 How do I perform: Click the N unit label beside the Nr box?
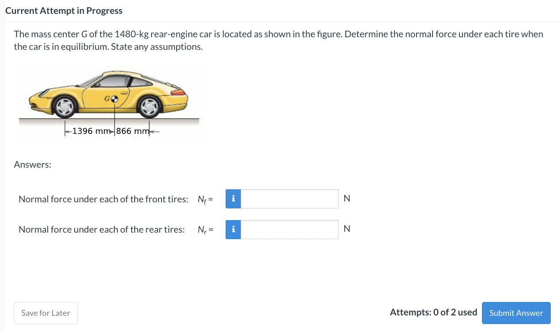coord(347,229)
